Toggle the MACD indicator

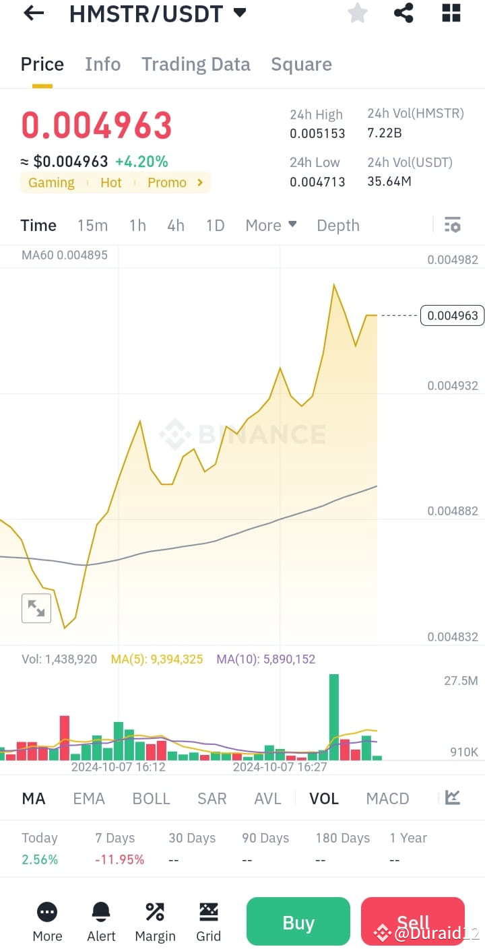click(387, 798)
